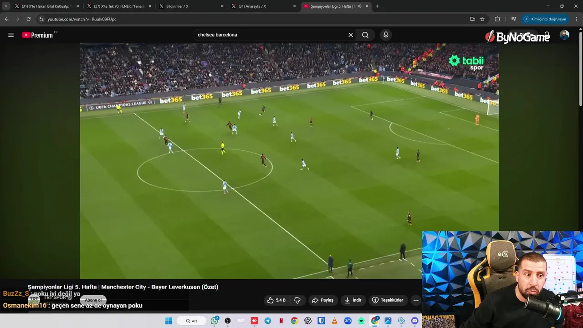
Task: Open the YouTube account avatar menu
Action: click(564, 35)
